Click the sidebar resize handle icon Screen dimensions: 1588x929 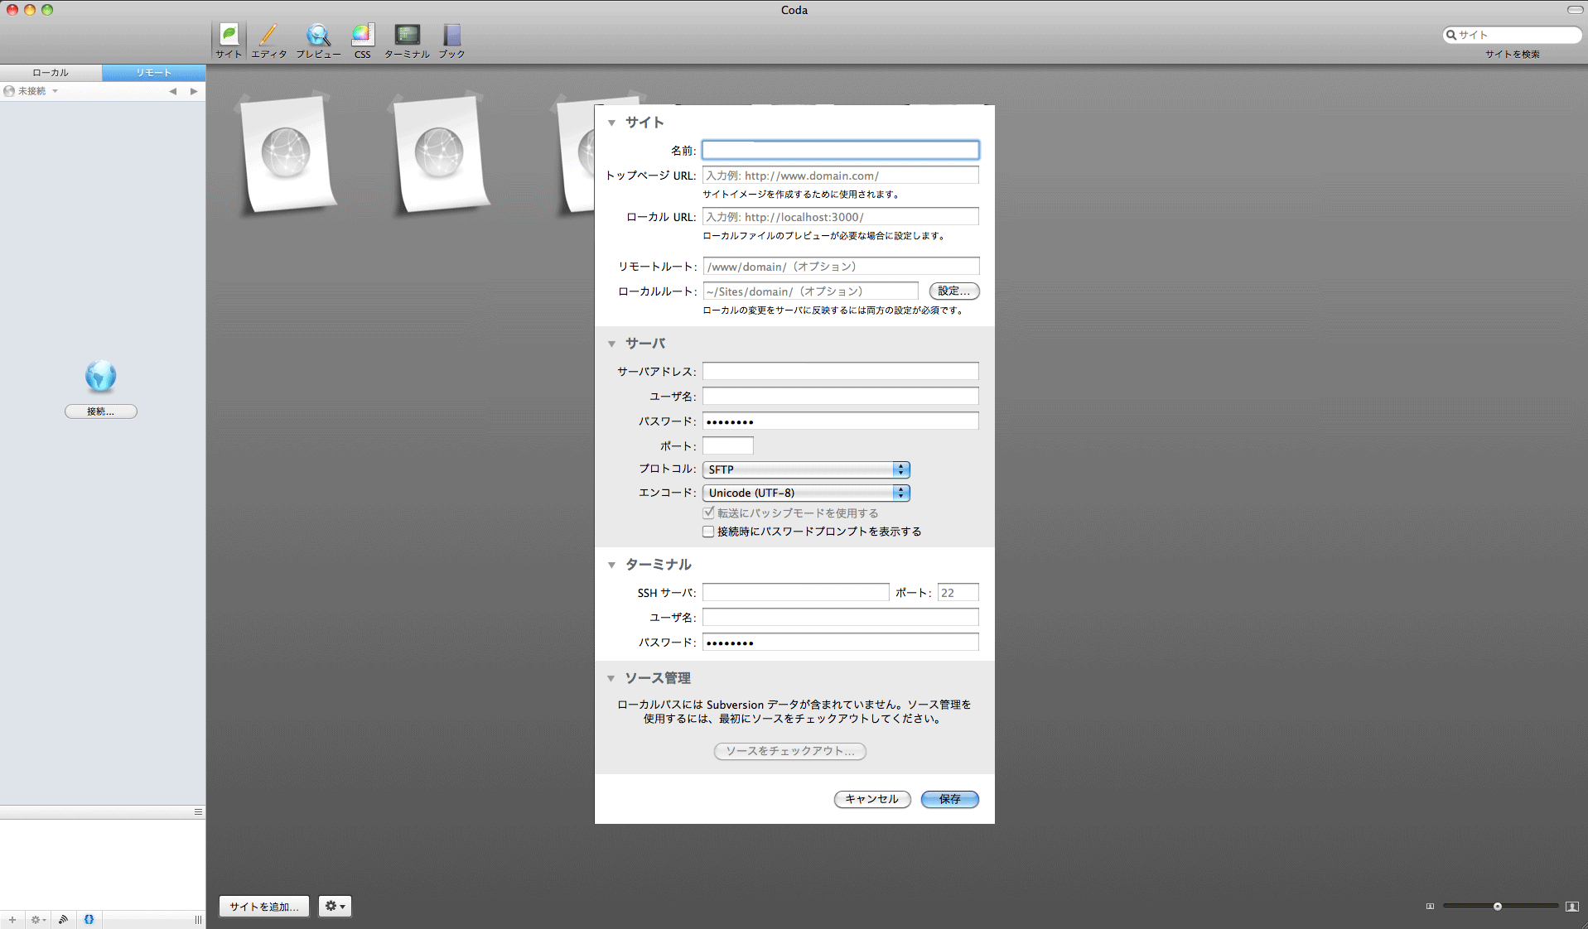point(198,919)
